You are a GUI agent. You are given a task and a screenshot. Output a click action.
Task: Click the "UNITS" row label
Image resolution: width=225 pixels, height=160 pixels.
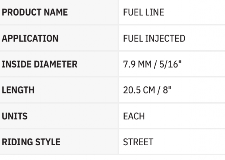click(x=15, y=116)
